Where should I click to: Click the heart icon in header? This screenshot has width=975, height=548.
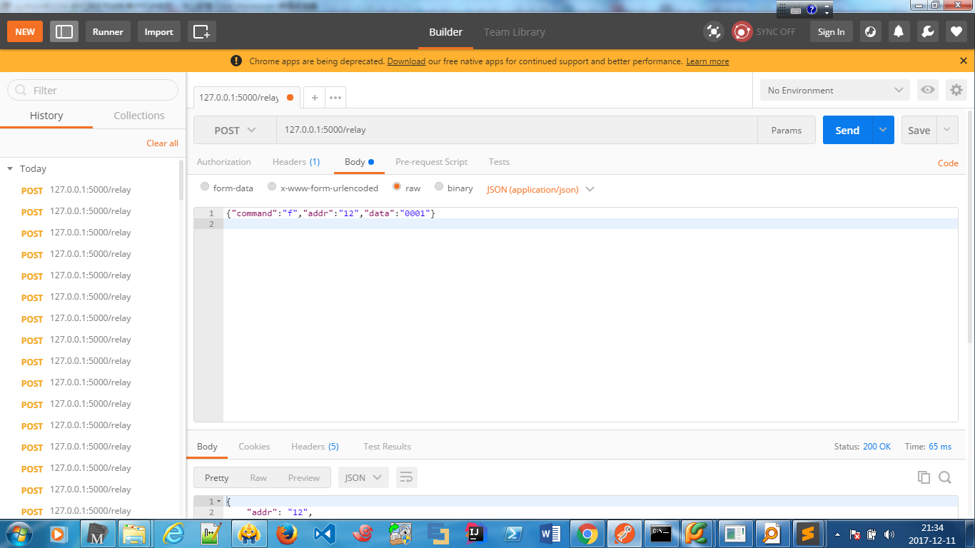click(956, 31)
